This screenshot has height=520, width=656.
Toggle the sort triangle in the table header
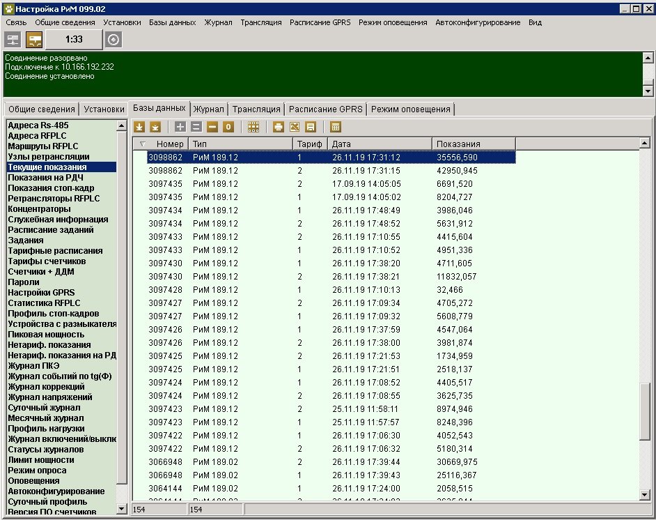(x=142, y=144)
